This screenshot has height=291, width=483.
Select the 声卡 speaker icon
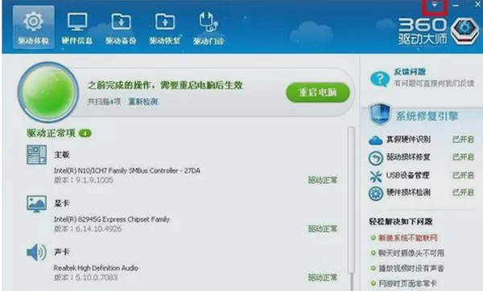pos(36,252)
